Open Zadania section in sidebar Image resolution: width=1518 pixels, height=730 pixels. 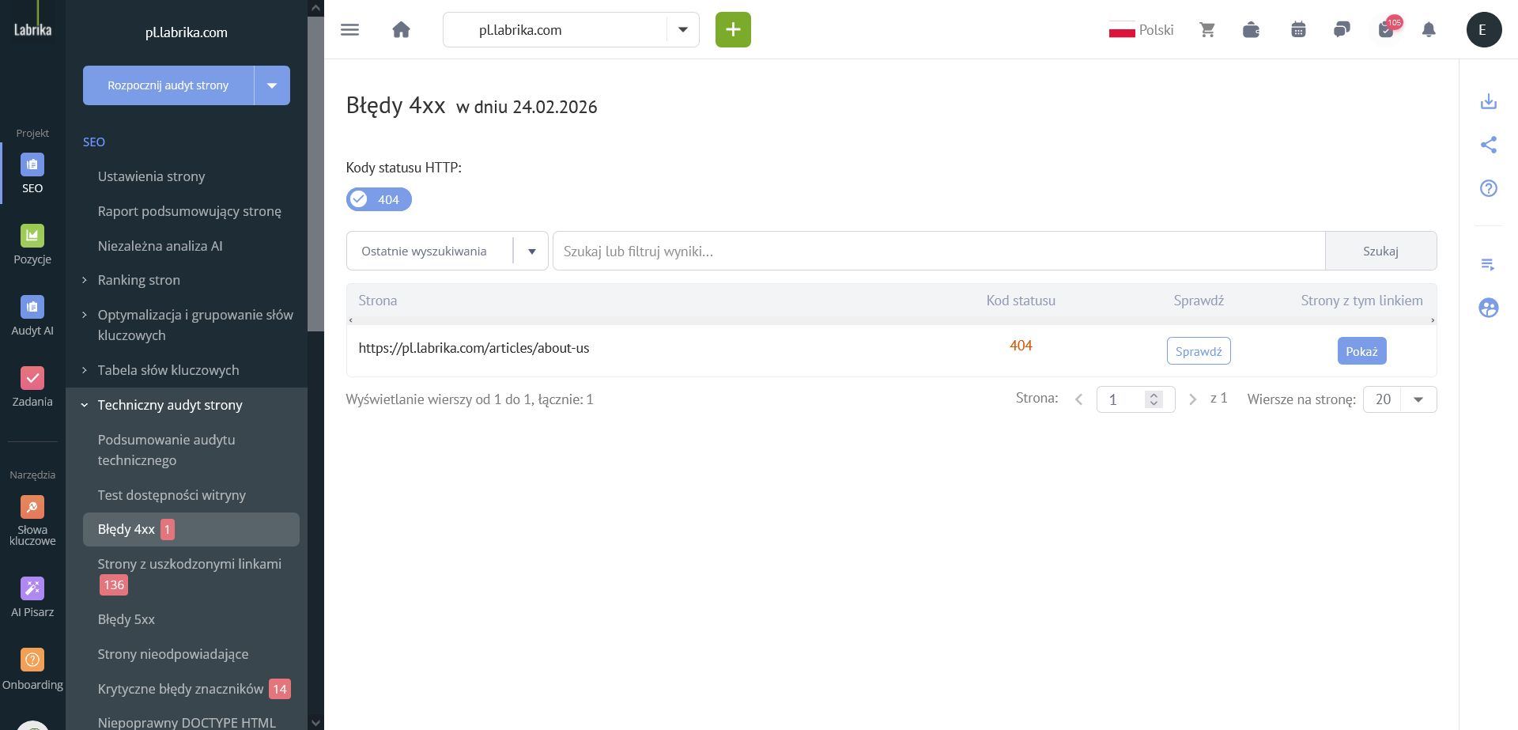coord(32,387)
